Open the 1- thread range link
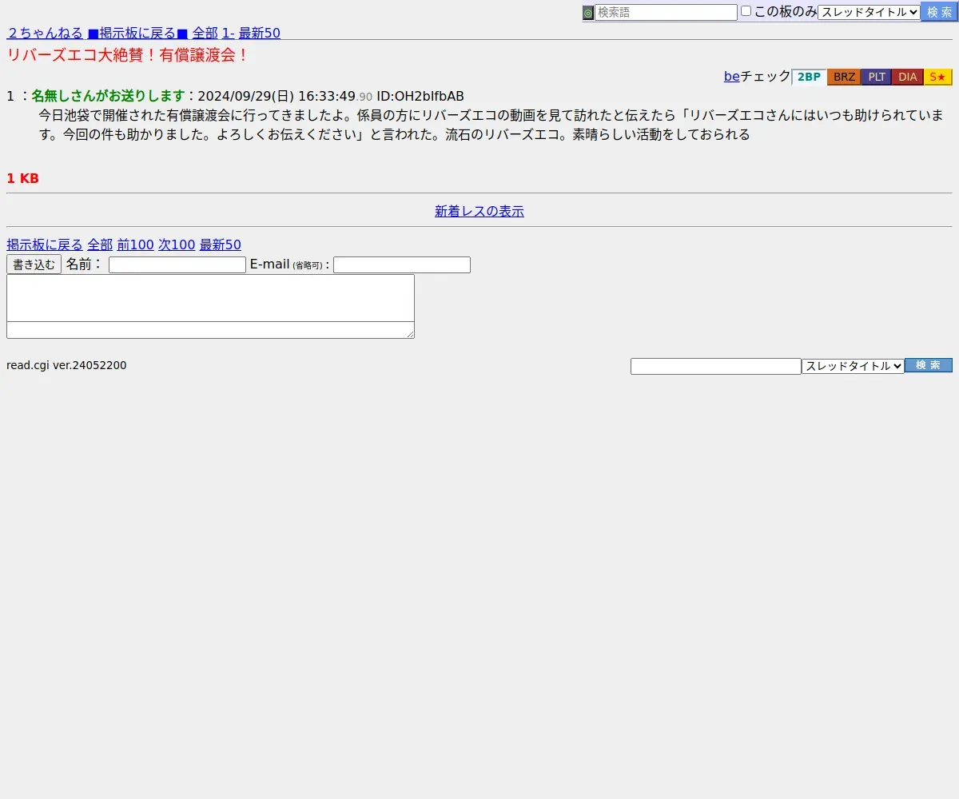The image size is (959, 799). 228,33
